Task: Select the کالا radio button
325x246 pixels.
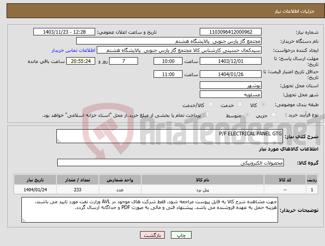Action: pyautogui.click(x=263, y=104)
